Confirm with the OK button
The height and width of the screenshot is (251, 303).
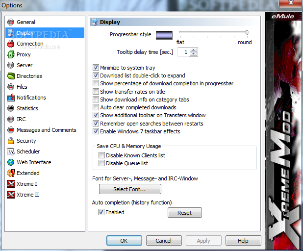pos(124,241)
